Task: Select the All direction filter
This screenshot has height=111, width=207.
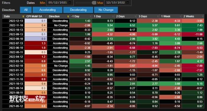Action: click(x=26, y=10)
